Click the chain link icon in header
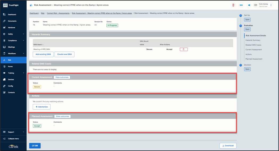This screenshot has height=151, width=279. click(x=241, y=5)
